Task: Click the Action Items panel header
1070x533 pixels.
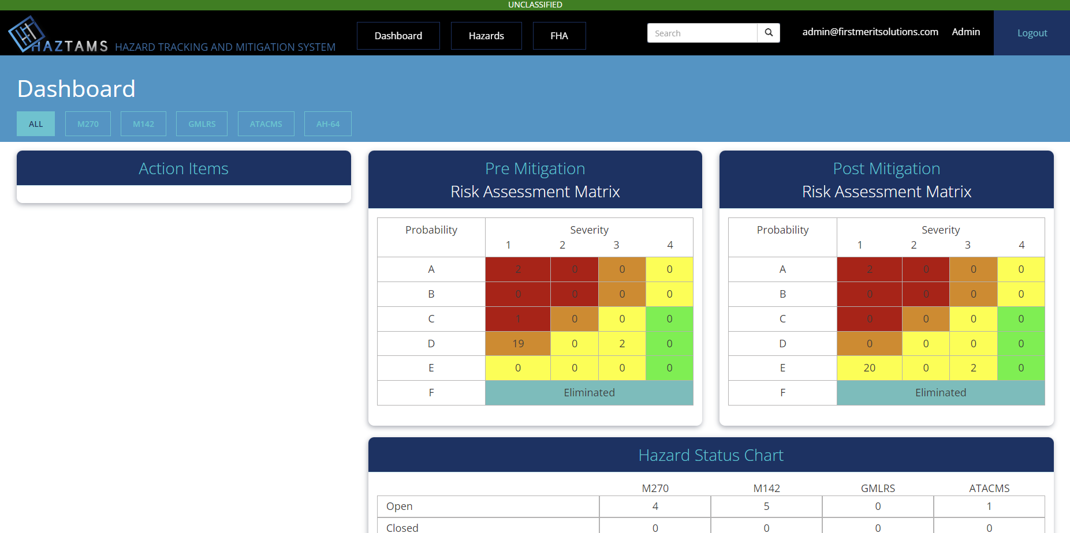Action: pos(184,168)
